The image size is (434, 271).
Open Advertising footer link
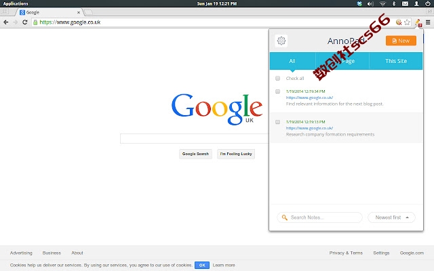point(21,253)
